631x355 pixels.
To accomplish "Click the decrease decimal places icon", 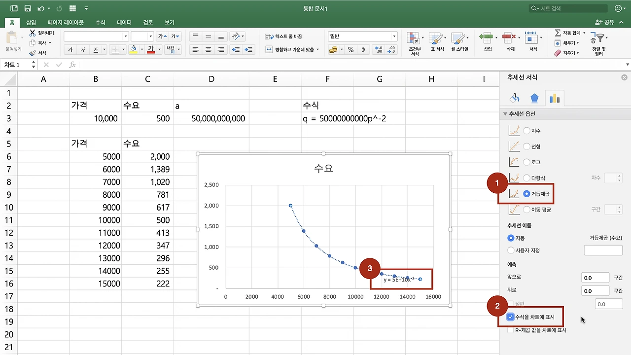I will pos(391,49).
